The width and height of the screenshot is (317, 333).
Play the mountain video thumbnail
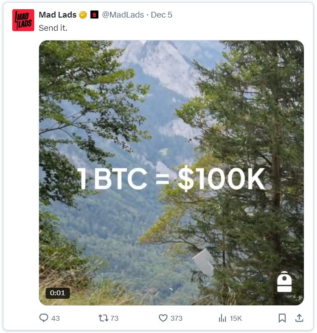click(x=171, y=173)
